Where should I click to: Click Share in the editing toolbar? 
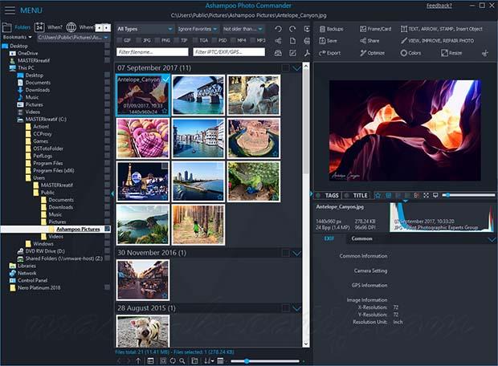click(x=369, y=41)
